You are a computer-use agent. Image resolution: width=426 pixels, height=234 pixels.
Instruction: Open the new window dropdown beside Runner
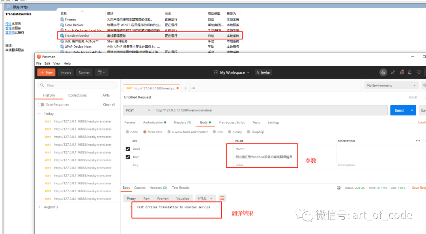101,72
